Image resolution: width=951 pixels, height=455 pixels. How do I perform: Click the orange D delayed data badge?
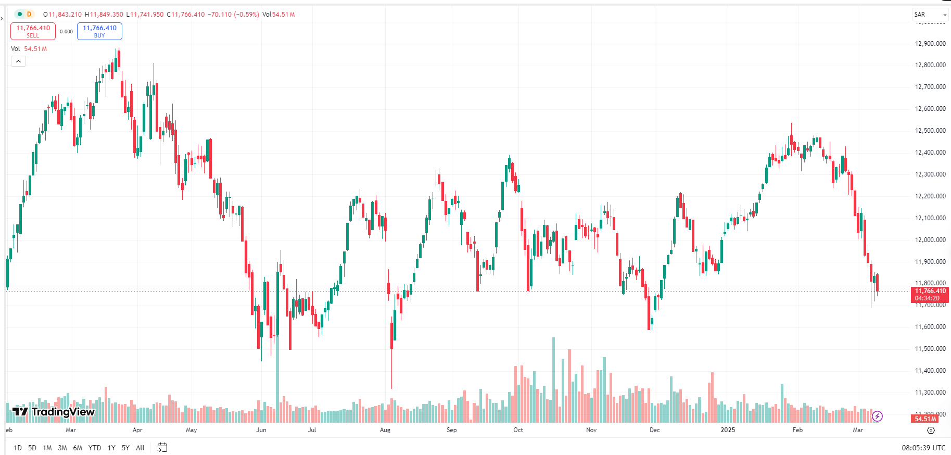coord(29,14)
